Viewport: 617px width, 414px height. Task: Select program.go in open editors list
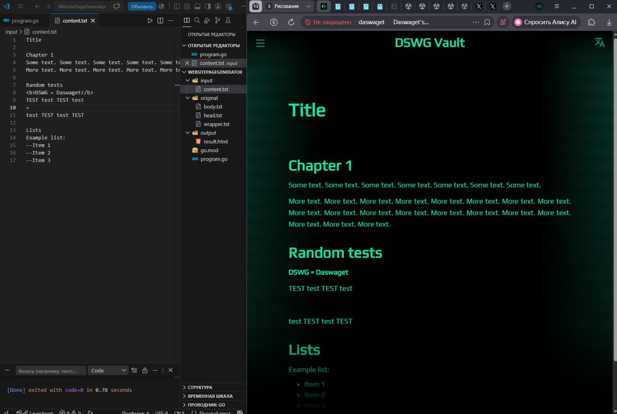[213, 55]
